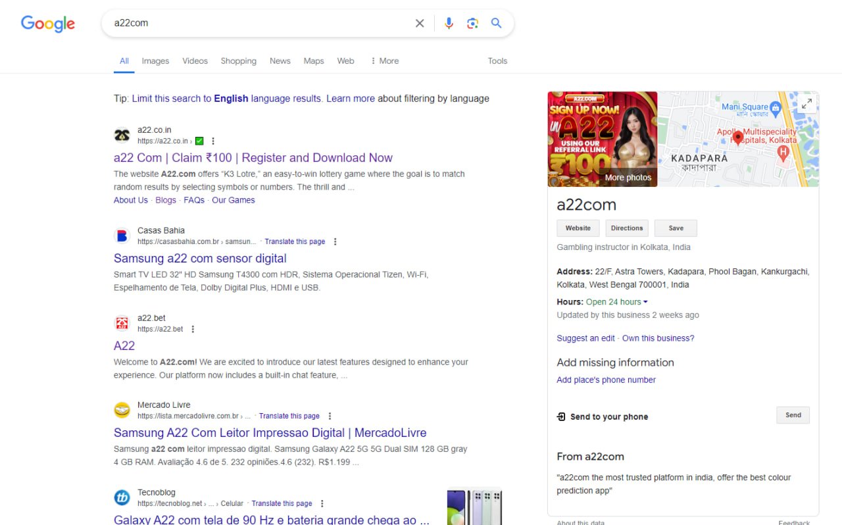
Task: Open the About Us sitelink
Action: pos(131,200)
